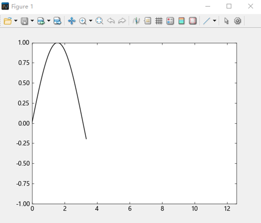Viewport: 261px width, 223px height.
Task: Expand the save dropdown arrow
Action: [32, 21]
